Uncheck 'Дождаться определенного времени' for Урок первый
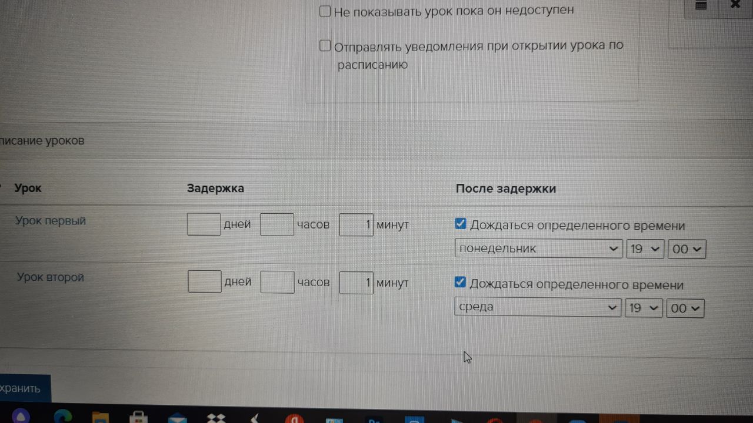The image size is (753, 423). coord(461,223)
